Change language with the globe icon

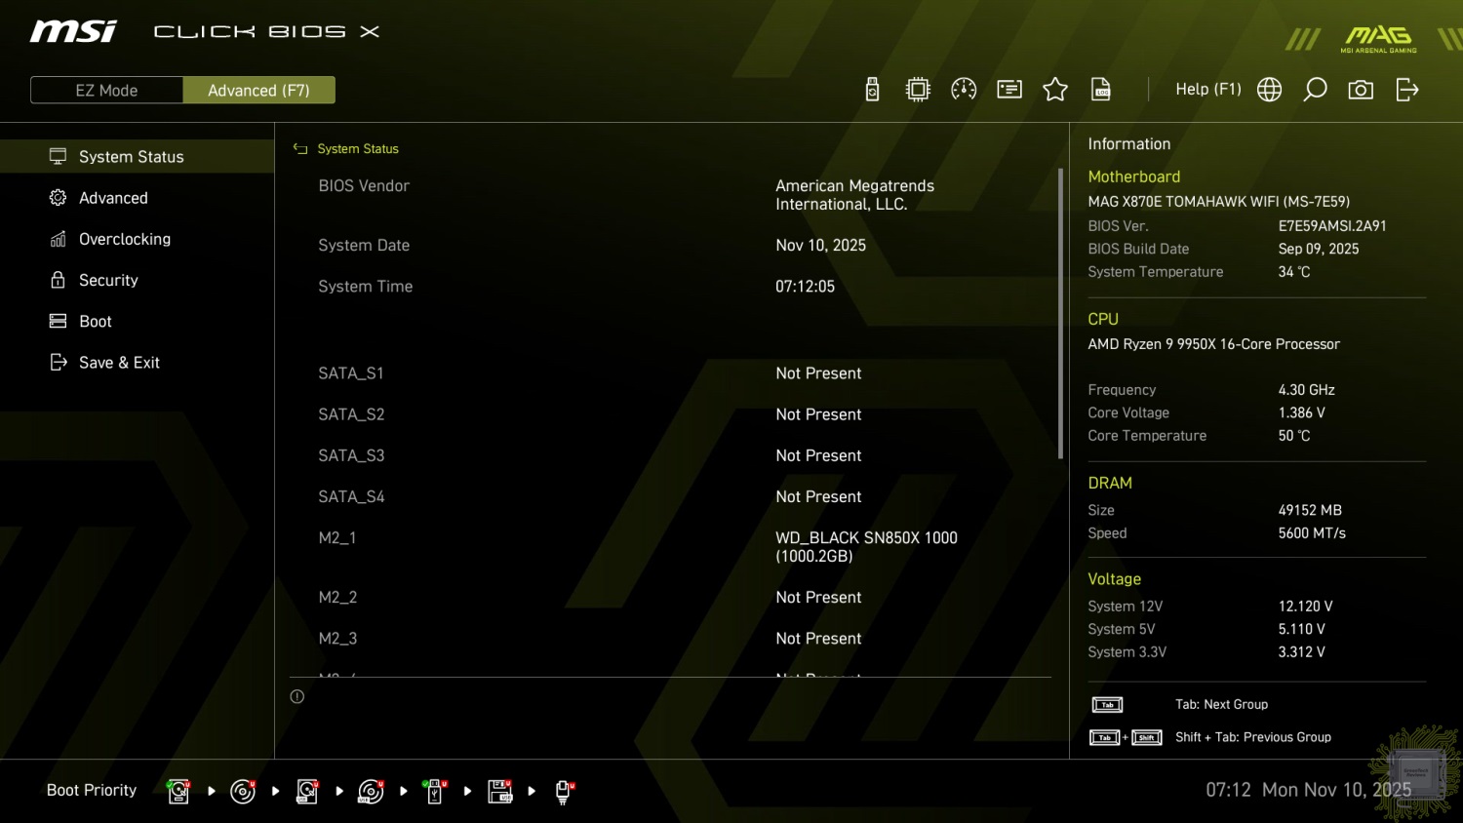click(1269, 90)
